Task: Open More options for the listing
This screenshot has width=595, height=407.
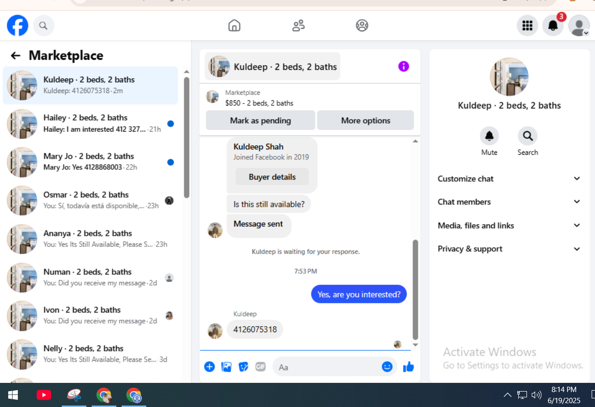Action: click(365, 121)
